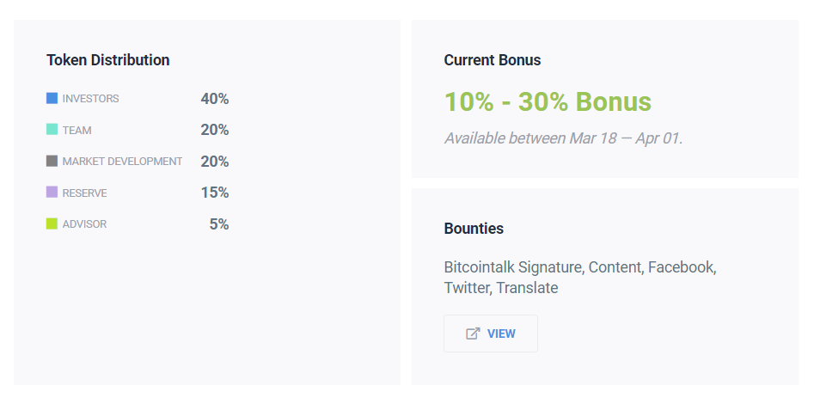Click the TEAM legend label

[x=77, y=131]
